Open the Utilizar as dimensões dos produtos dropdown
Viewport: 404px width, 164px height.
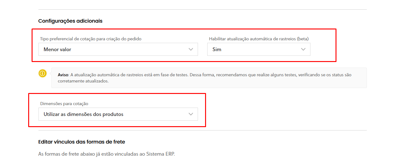118,114
